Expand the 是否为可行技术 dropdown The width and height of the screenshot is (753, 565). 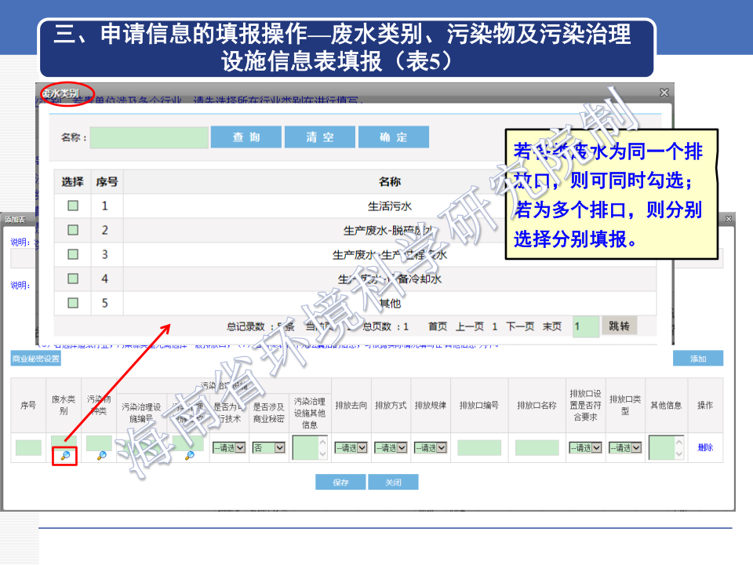click(229, 448)
